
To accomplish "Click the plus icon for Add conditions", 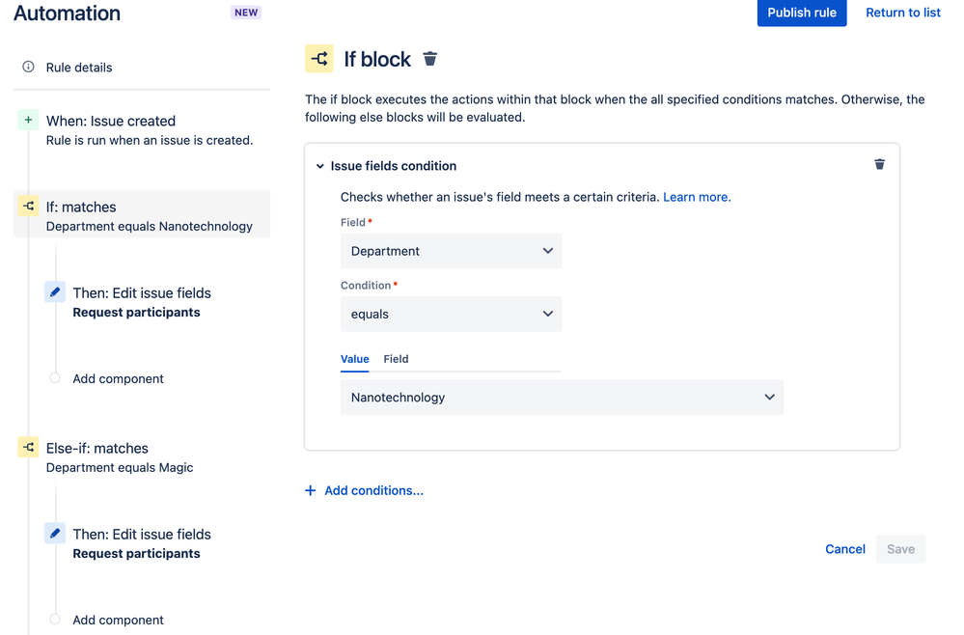I will coord(311,490).
